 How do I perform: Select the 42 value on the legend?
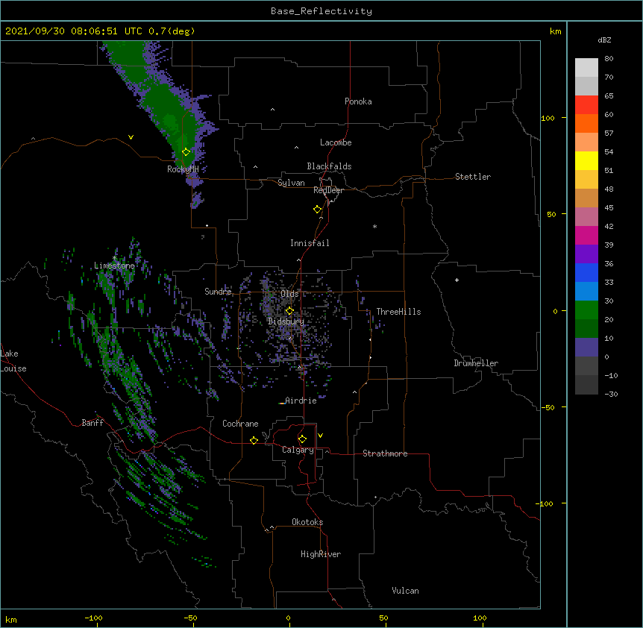pos(609,226)
